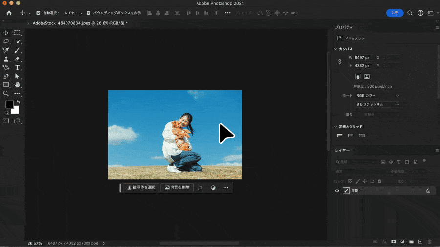Pick the Object Selection tool
This screenshot has width=440, height=247.
(17, 41)
